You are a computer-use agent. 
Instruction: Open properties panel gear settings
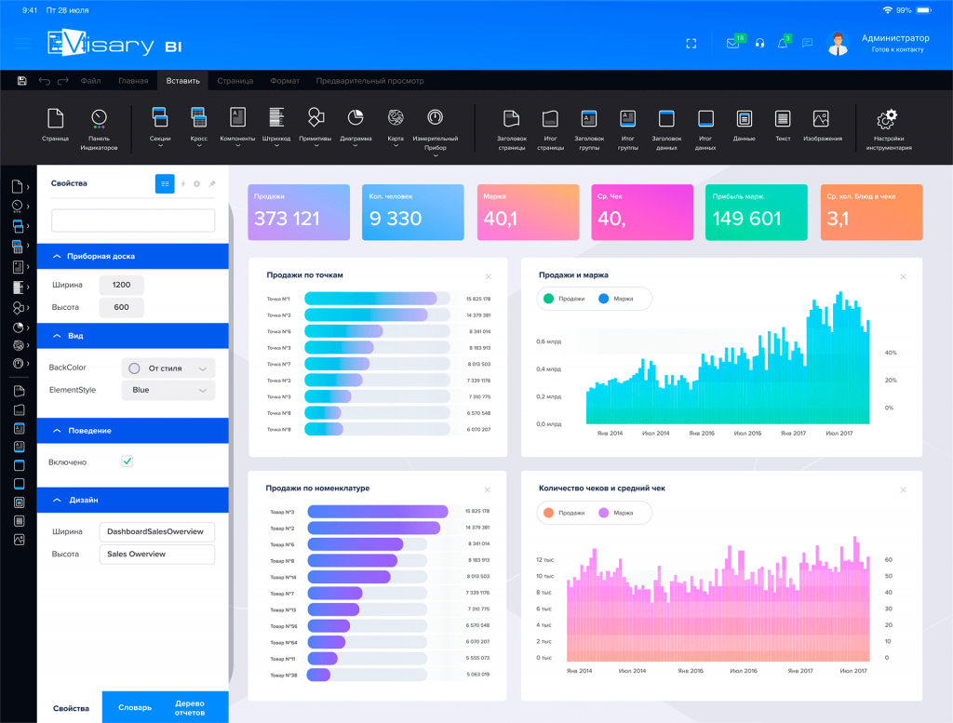[x=197, y=183]
